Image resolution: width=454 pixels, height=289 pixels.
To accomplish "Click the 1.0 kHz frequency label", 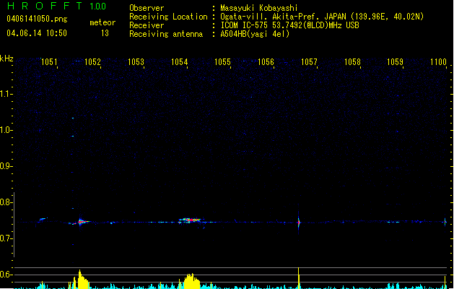I will pyautogui.click(x=6, y=130).
